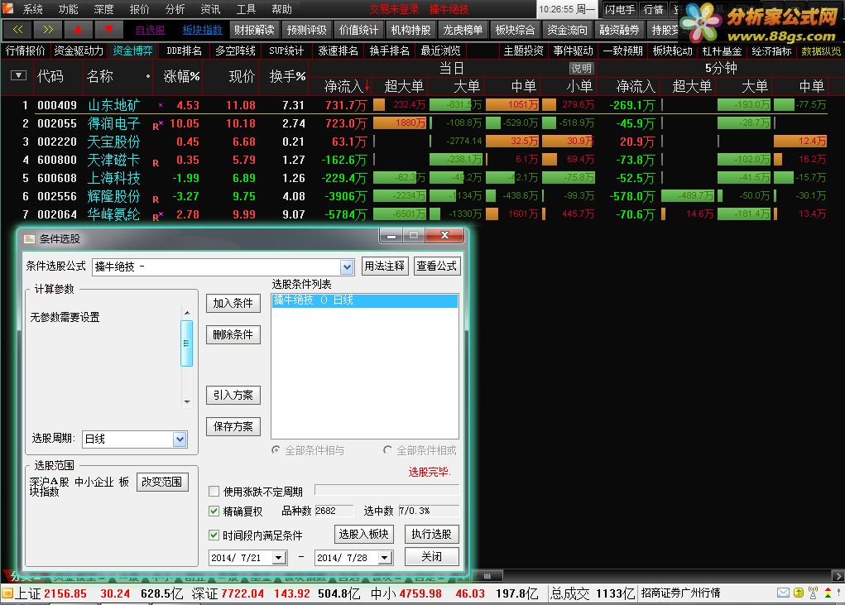Click the 财报解读 toolbar button

coord(254,30)
